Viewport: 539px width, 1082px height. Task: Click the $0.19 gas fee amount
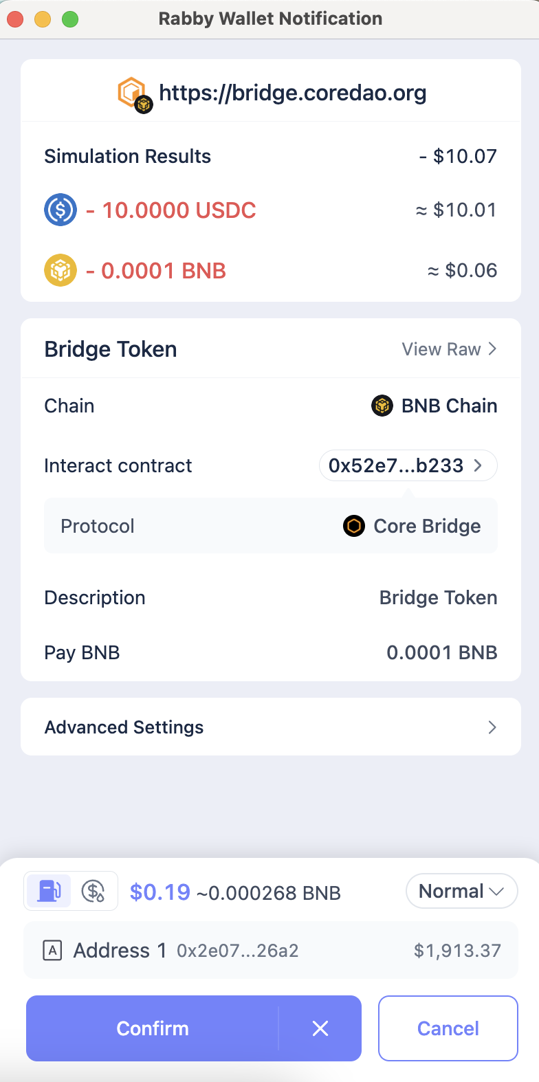coord(160,892)
